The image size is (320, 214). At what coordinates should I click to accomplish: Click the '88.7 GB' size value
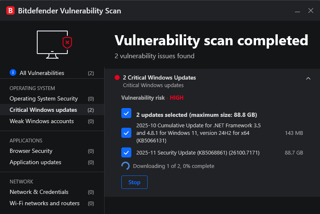(x=294, y=153)
